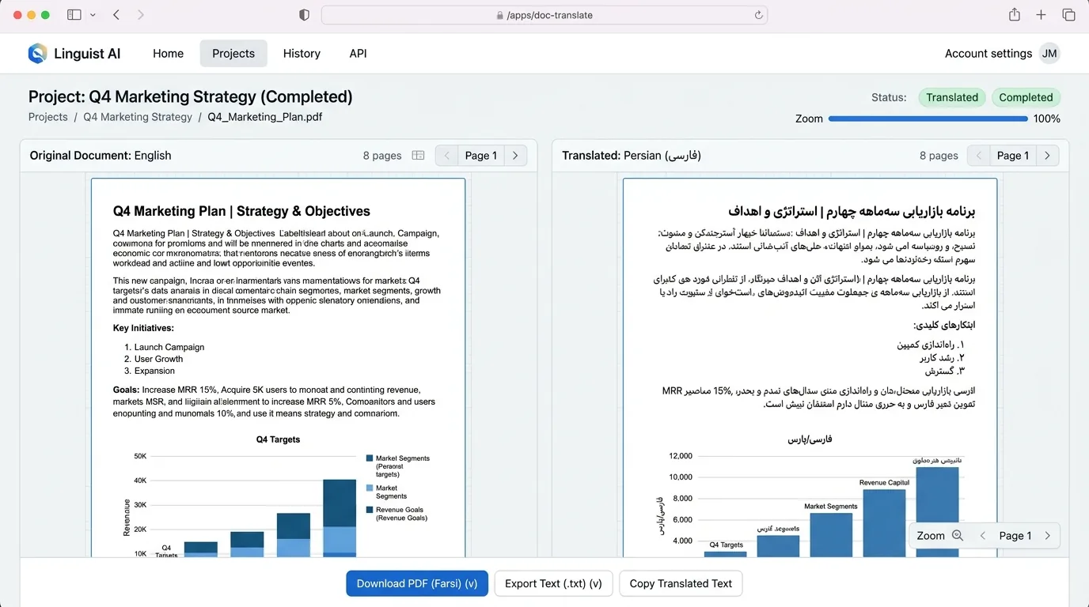Image resolution: width=1089 pixels, height=607 pixels.
Task: Open a new tab with plus icon
Action: coord(1042,15)
